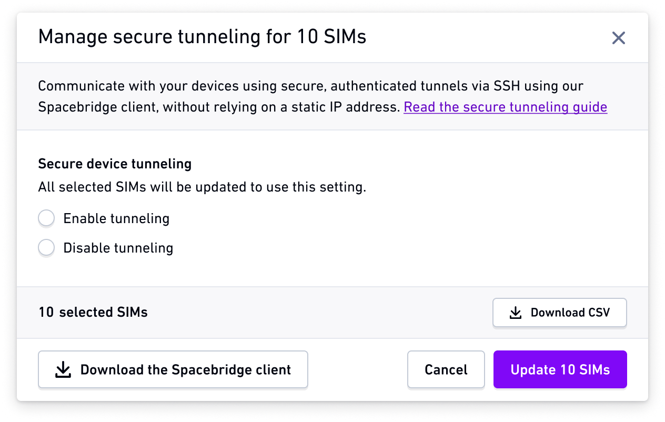This screenshot has height=422, width=665.
Task: Click the dialog title Manage secure tunneling
Action: coord(203,37)
